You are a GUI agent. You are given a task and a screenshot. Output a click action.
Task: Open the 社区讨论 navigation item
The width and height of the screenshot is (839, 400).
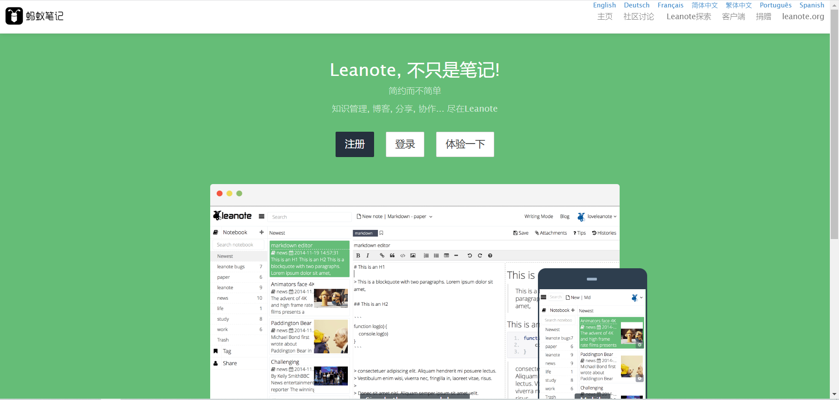(x=639, y=17)
